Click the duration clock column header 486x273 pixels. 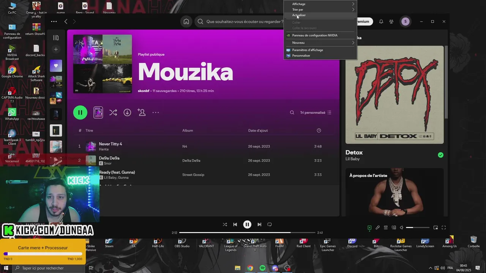(319, 130)
